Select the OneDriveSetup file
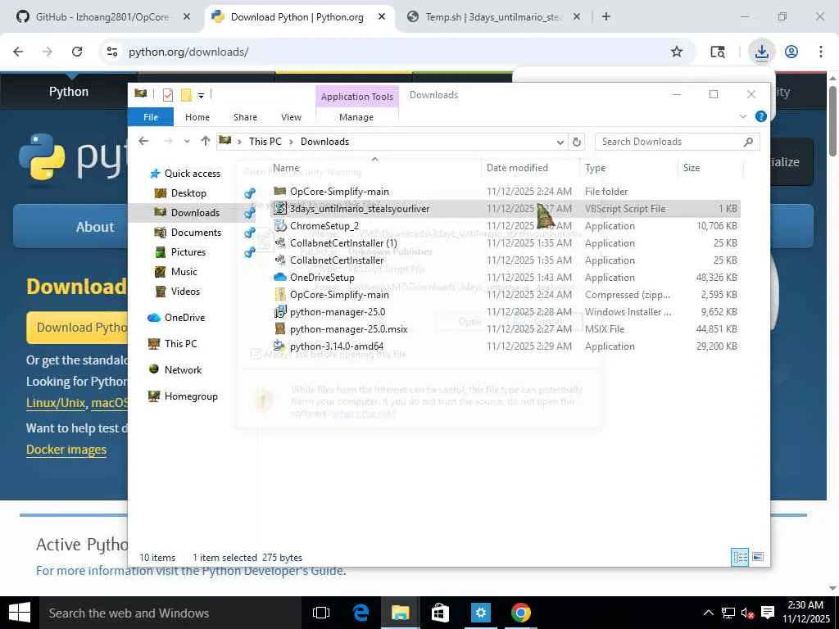The image size is (839, 629). (321, 277)
